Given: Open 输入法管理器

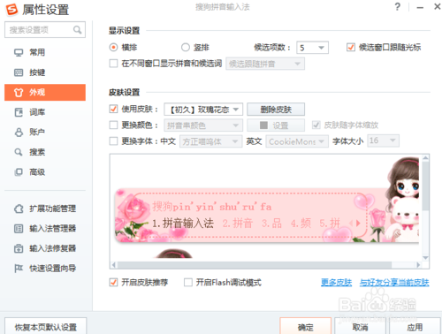Looking at the screenshot, I should tap(45, 229).
